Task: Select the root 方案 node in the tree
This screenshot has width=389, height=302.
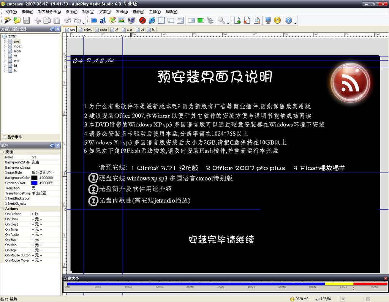Action: (x=12, y=36)
